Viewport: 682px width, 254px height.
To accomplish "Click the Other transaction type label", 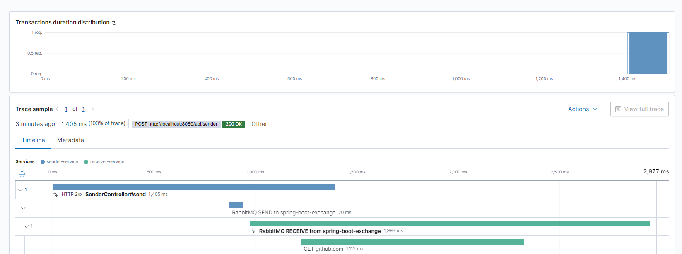I will pos(259,124).
